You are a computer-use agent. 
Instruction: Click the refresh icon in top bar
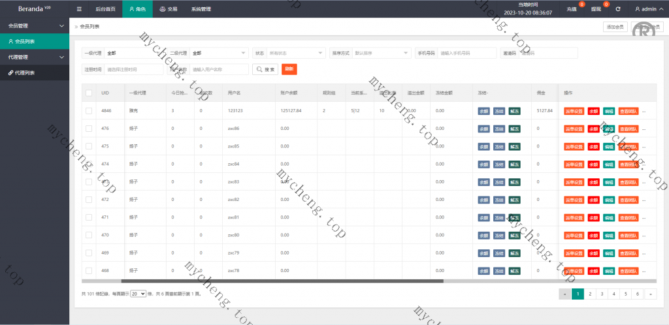coord(618,9)
